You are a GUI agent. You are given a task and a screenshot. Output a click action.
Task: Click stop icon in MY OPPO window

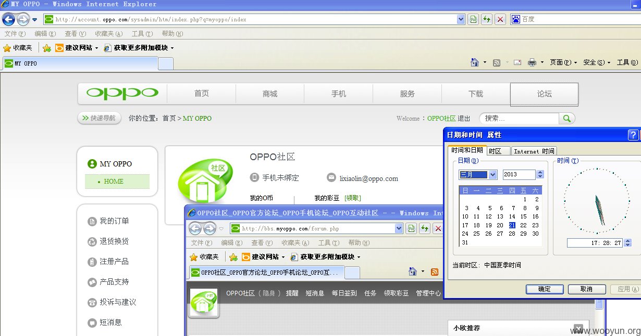(x=500, y=19)
